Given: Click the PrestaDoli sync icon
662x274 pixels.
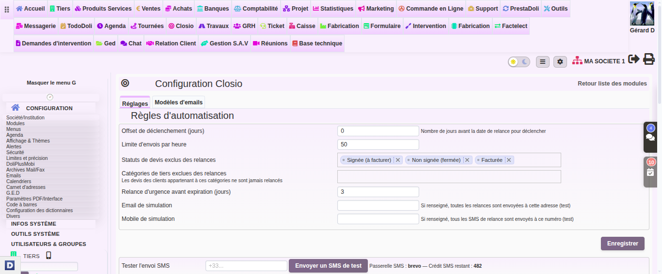Looking at the screenshot, I should (505, 9).
